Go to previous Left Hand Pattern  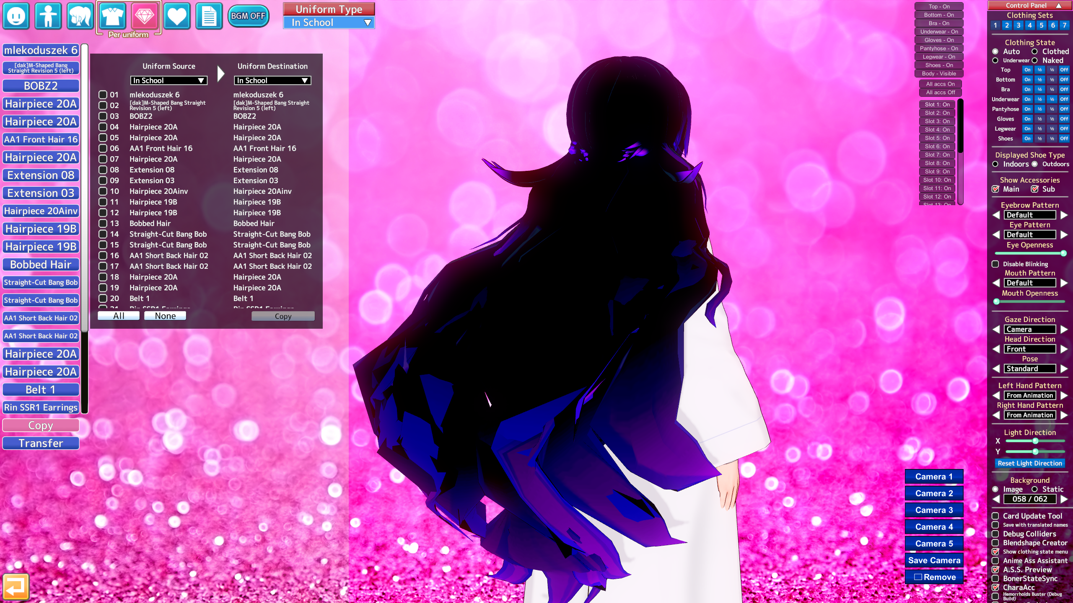[x=996, y=395]
